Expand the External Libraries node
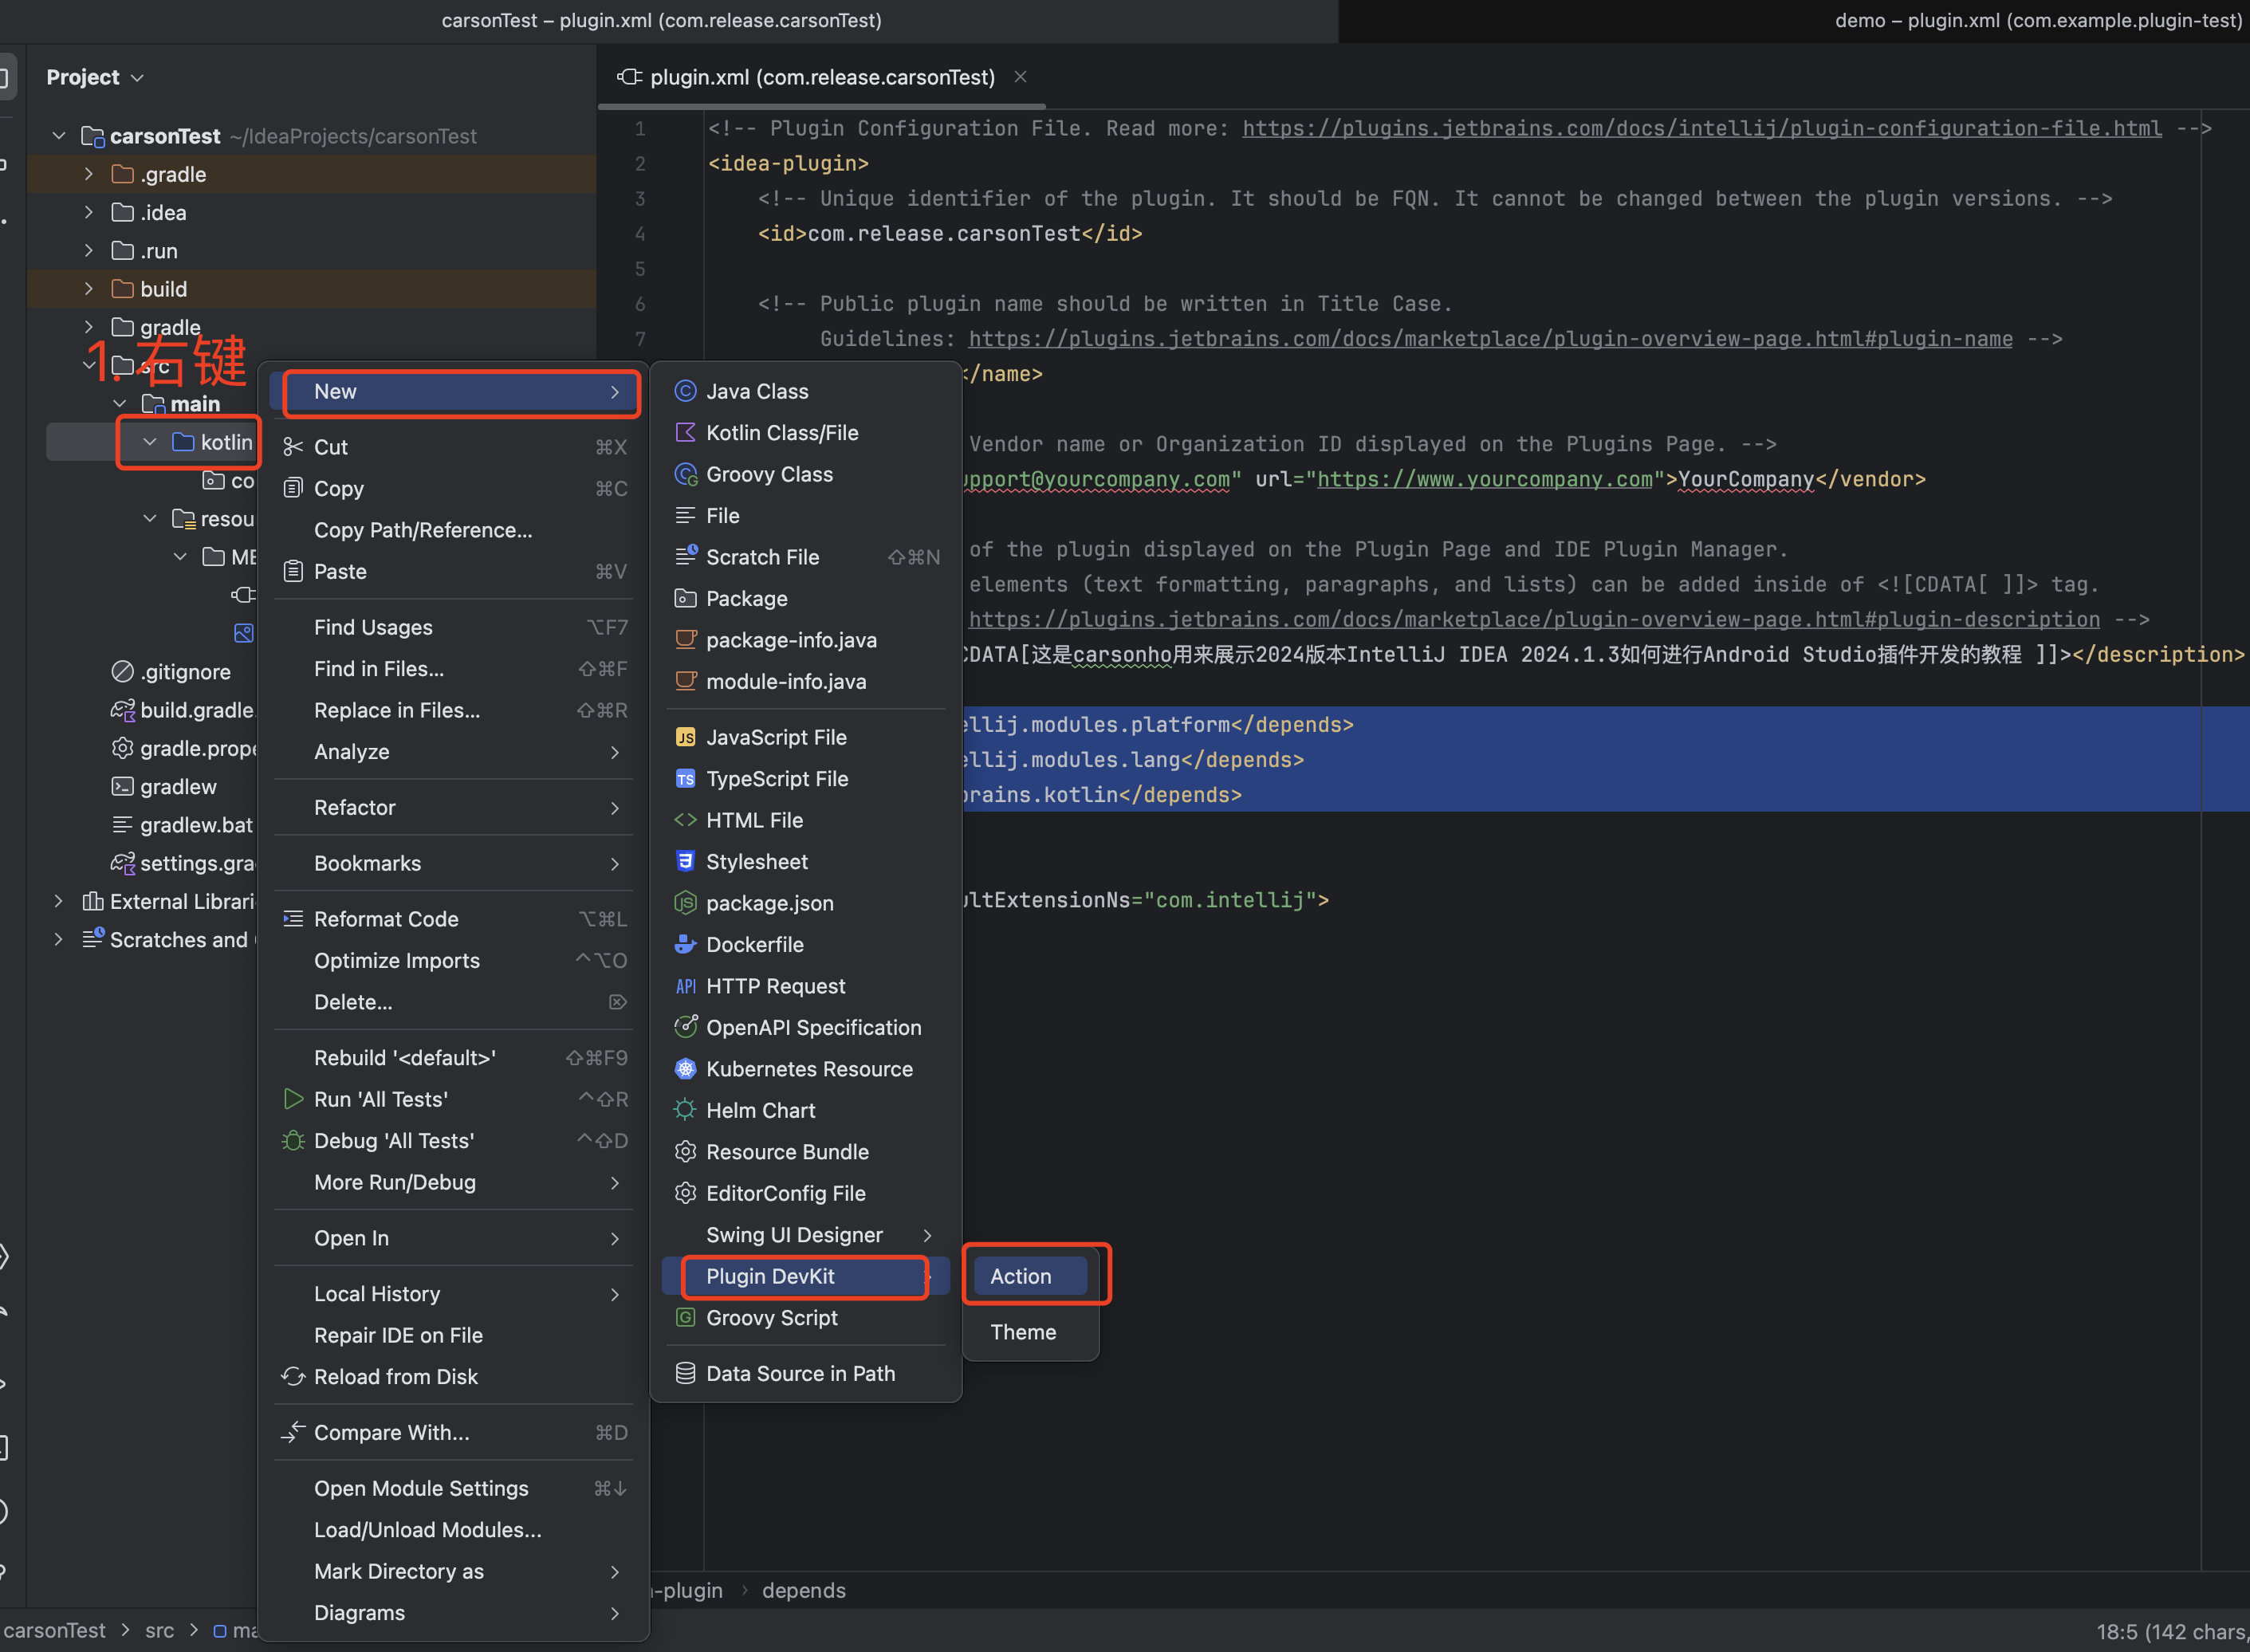This screenshot has width=2250, height=1652. click(x=59, y=901)
